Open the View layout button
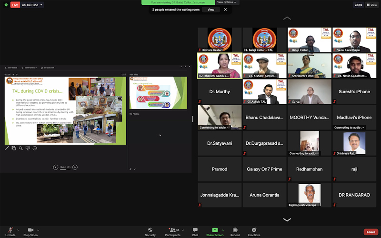 (372, 5)
